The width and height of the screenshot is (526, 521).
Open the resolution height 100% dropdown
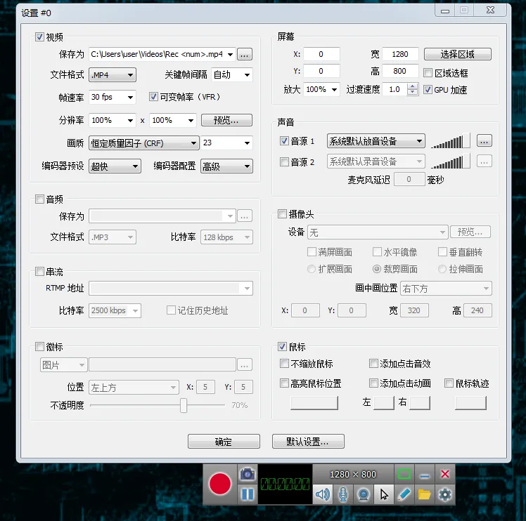pyautogui.click(x=173, y=120)
